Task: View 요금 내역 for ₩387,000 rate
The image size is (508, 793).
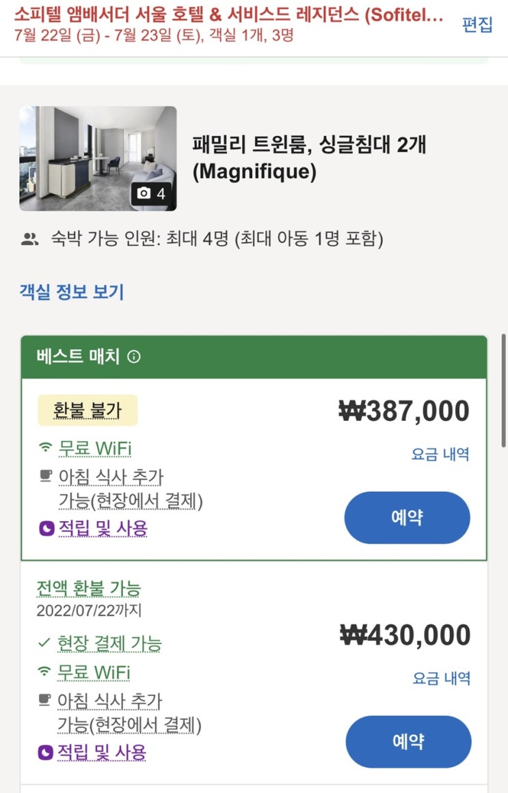Action: point(440,454)
